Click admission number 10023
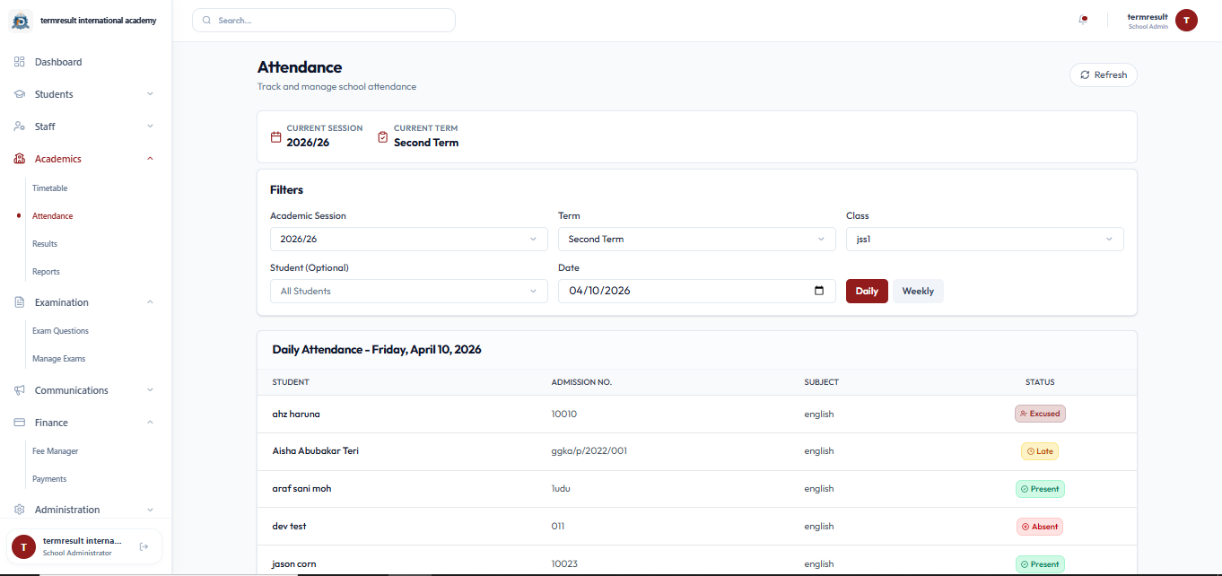This screenshot has width=1222, height=576. point(564,564)
